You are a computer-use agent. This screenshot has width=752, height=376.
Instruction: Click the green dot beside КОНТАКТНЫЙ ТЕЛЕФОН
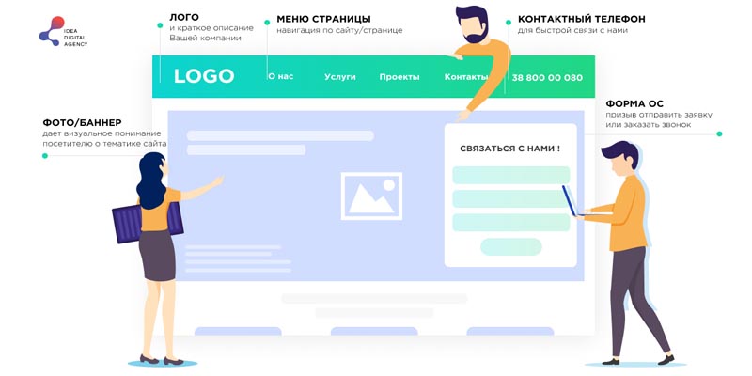509,22
